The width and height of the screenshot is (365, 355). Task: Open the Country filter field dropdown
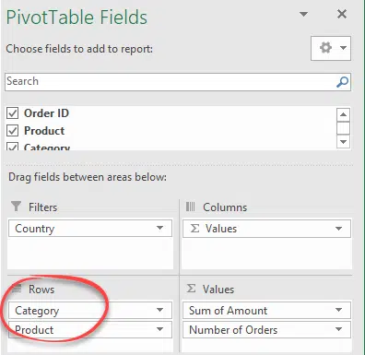click(159, 228)
